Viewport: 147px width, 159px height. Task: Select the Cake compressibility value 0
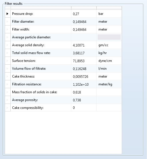74,107
